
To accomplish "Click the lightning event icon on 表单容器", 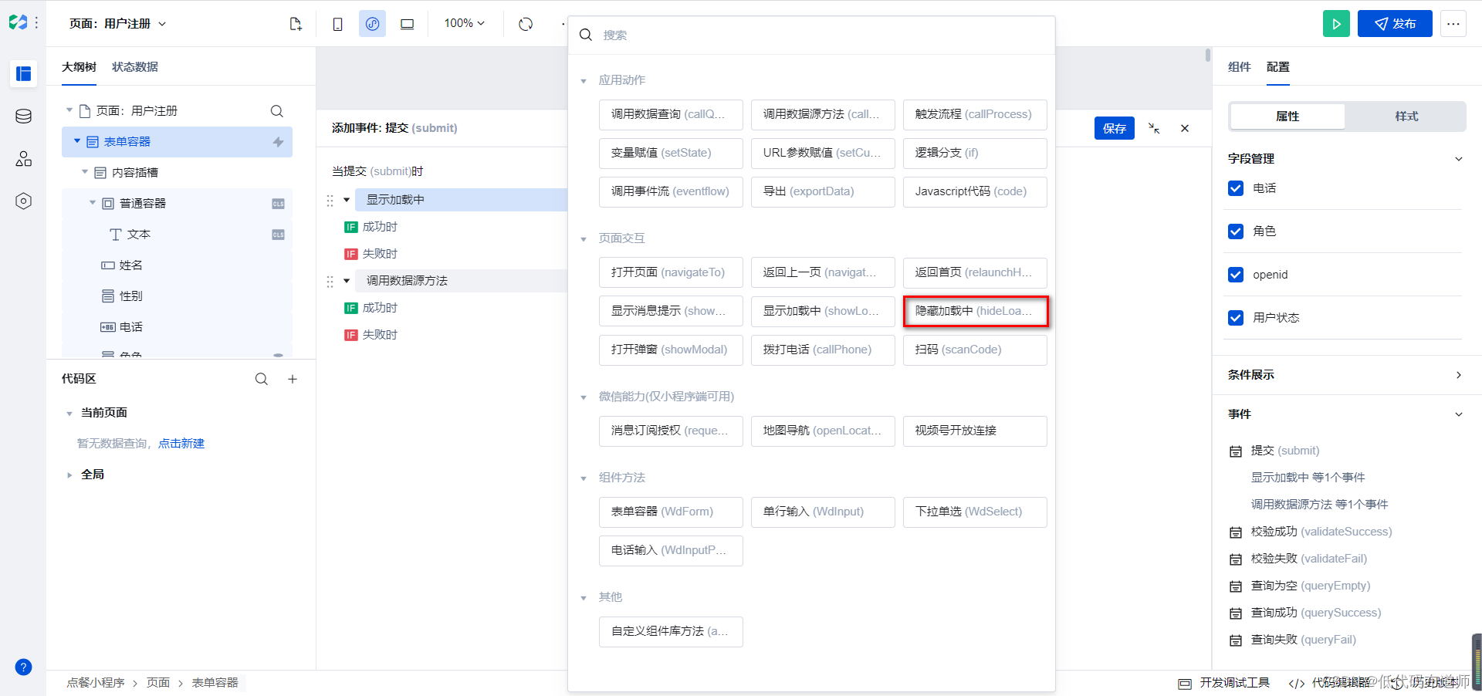I will point(278,142).
